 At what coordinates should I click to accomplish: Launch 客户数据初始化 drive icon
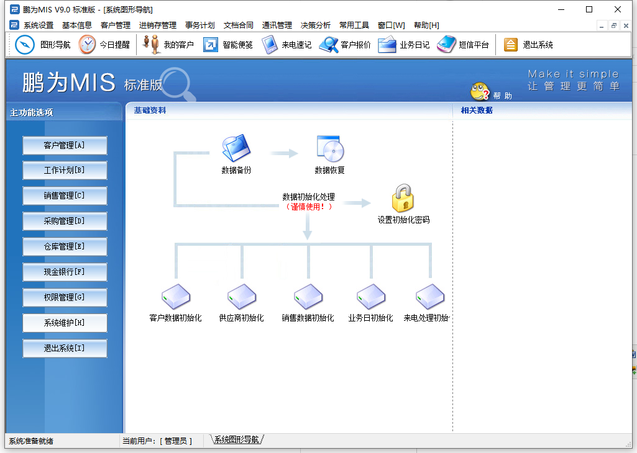click(176, 297)
